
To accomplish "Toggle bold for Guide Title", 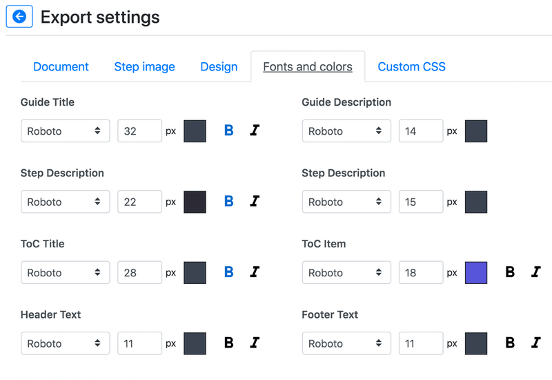I will coord(229,131).
